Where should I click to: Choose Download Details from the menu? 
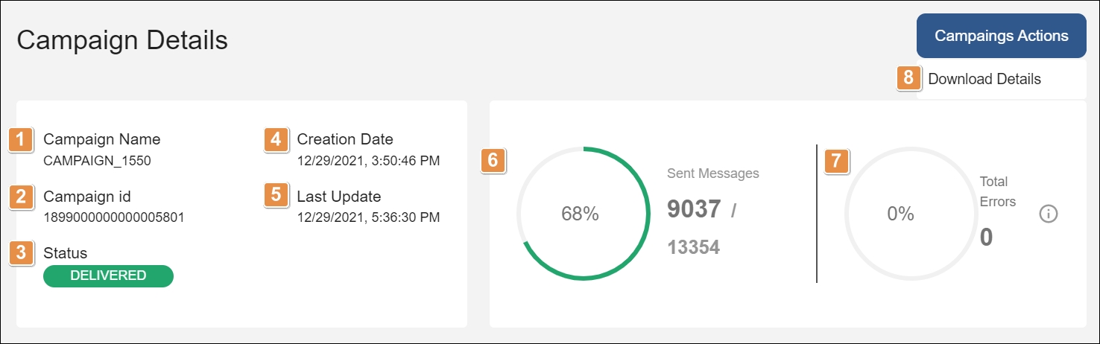pyautogui.click(x=984, y=79)
